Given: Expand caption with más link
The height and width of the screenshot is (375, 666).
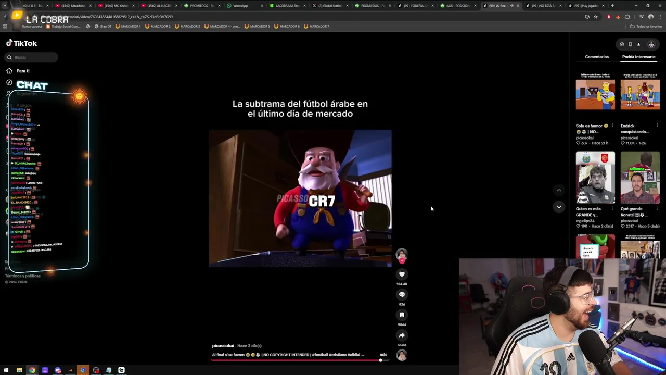Looking at the screenshot, I should (x=383, y=354).
